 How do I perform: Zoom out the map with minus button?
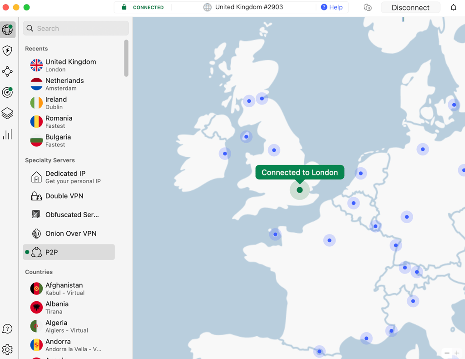pos(447,353)
